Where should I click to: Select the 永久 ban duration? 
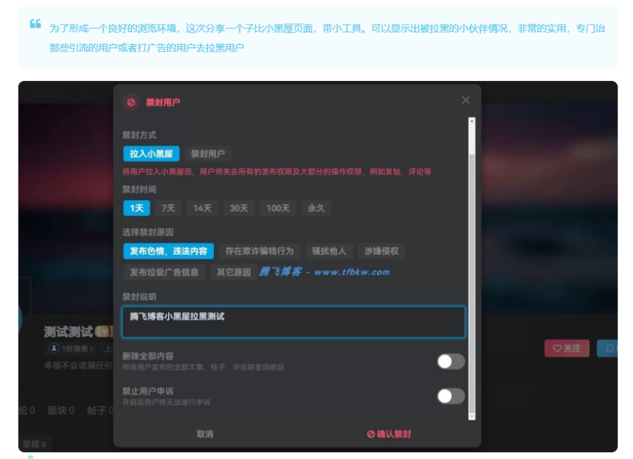pos(316,208)
